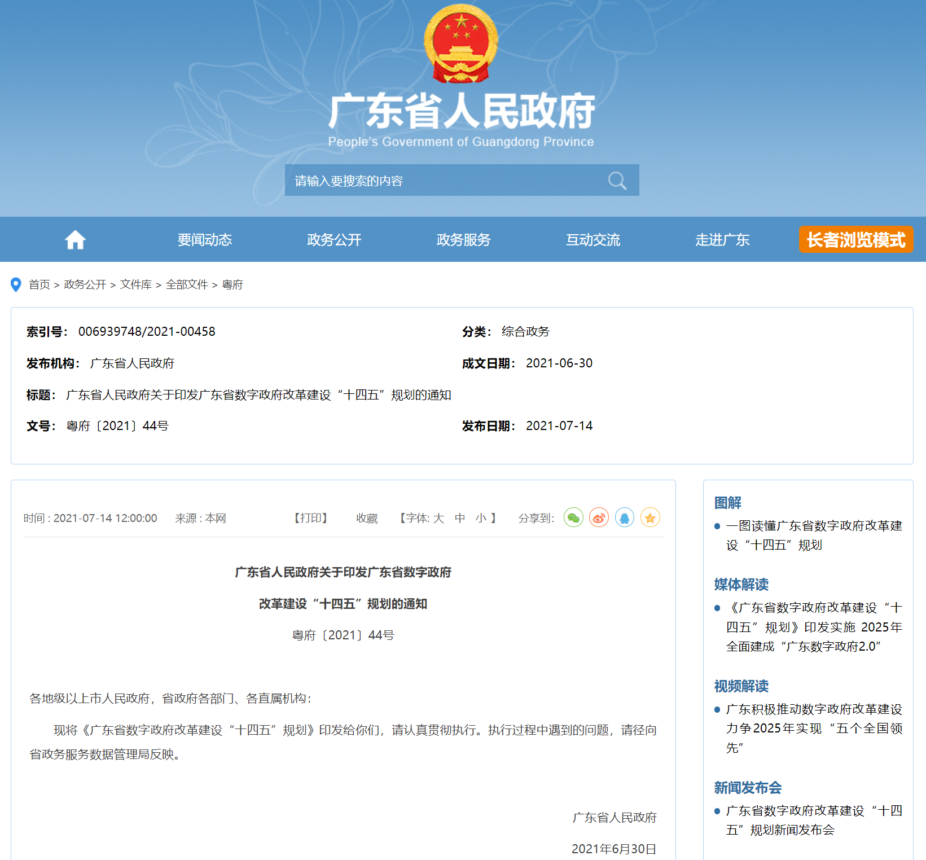Click the search input field
Viewport: 926px width, 860px height.
[440, 181]
